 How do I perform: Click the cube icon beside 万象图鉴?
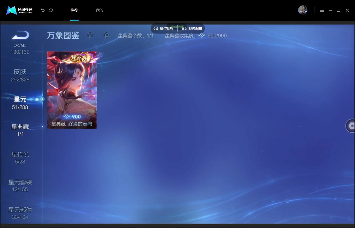[x=90, y=35]
